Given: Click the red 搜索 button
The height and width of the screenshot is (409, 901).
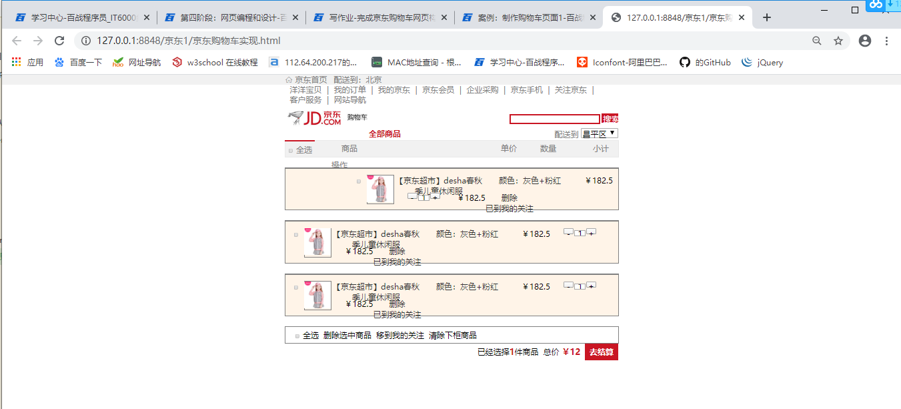Looking at the screenshot, I should pyautogui.click(x=610, y=119).
